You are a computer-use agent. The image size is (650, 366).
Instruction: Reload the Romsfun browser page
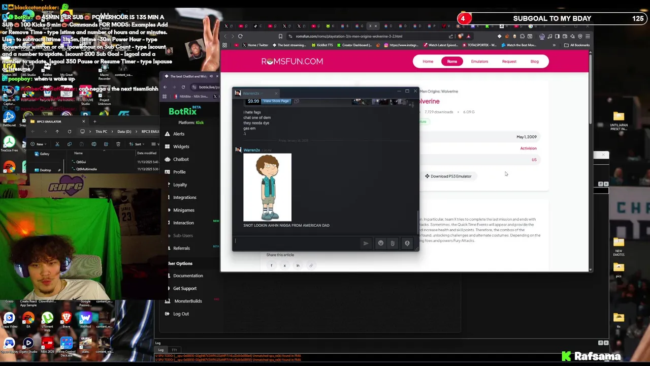pos(240,36)
